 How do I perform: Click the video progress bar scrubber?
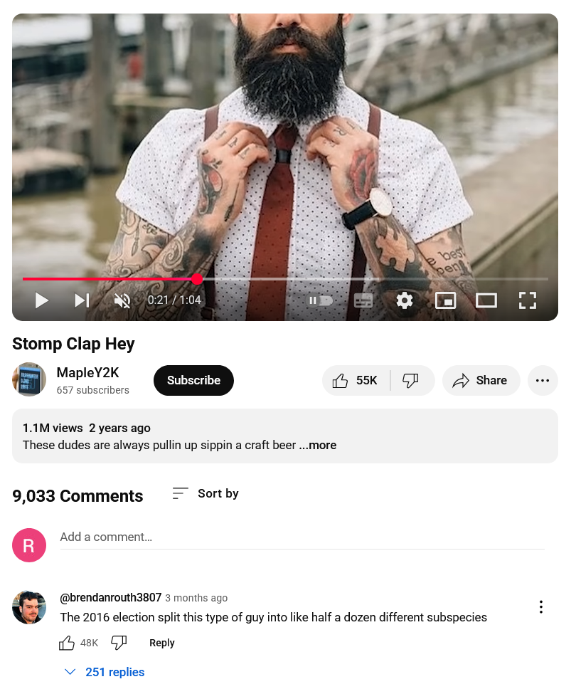[197, 279]
